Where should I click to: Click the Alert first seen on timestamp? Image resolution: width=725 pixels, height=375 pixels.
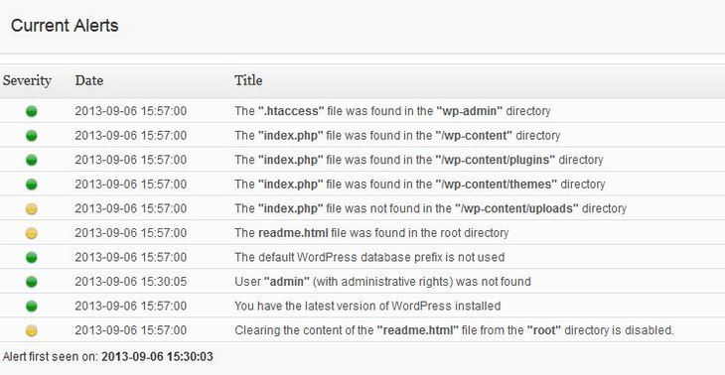coord(157,357)
